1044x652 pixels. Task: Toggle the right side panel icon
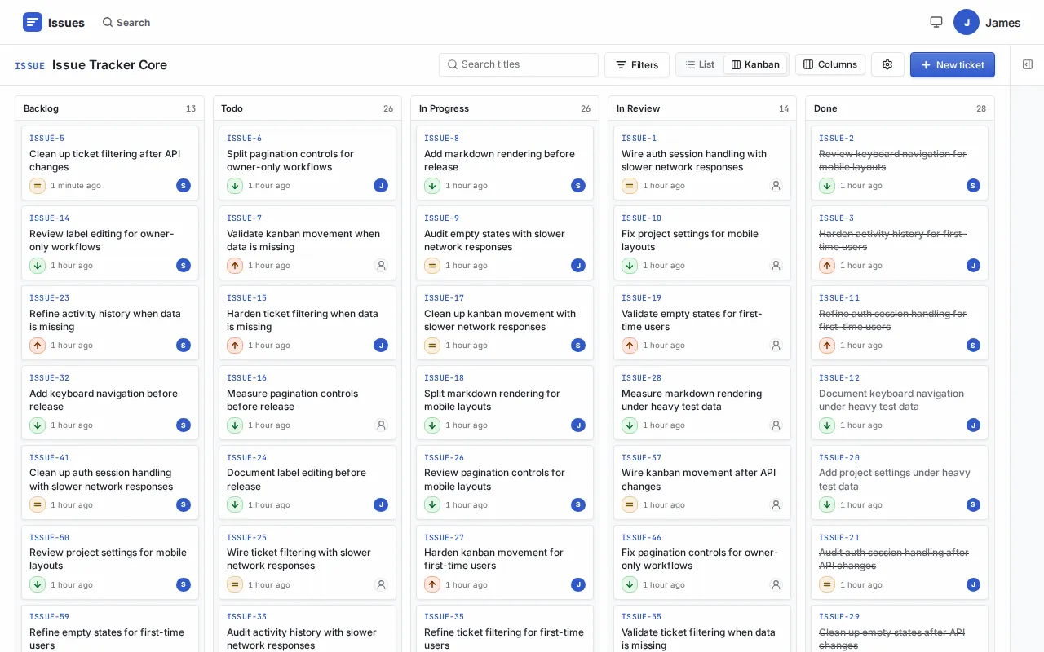1028,64
